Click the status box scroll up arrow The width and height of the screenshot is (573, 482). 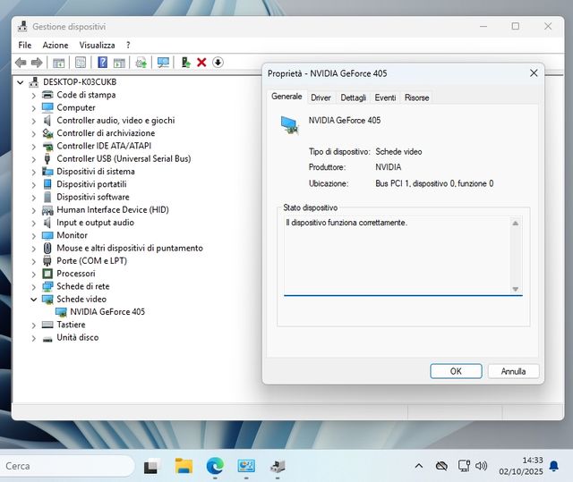pyautogui.click(x=516, y=224)
